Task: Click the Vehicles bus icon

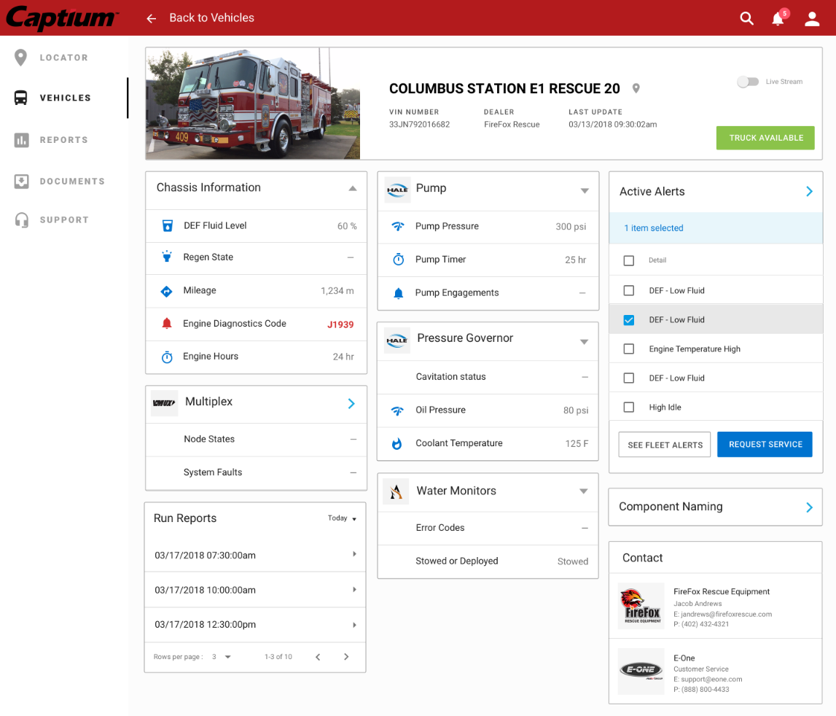Action: coord(21,98)
